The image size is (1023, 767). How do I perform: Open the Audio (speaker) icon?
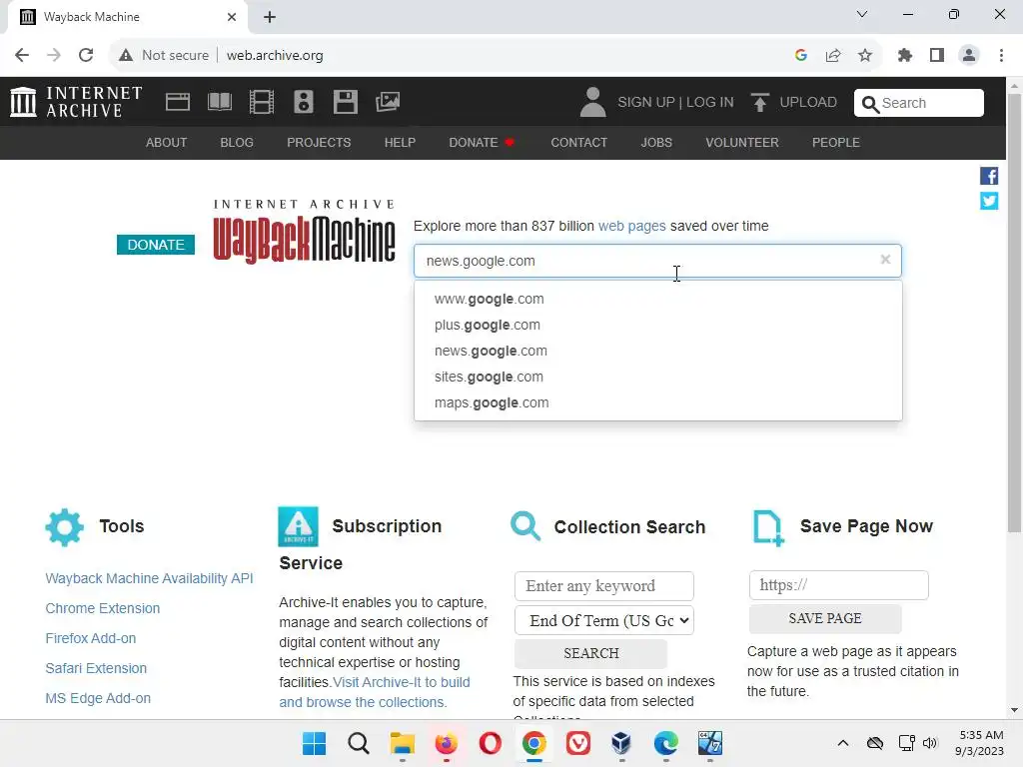pyautogui.click(x=304, y=102)
